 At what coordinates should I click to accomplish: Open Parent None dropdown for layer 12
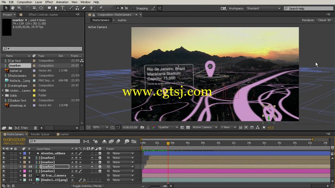123,175
